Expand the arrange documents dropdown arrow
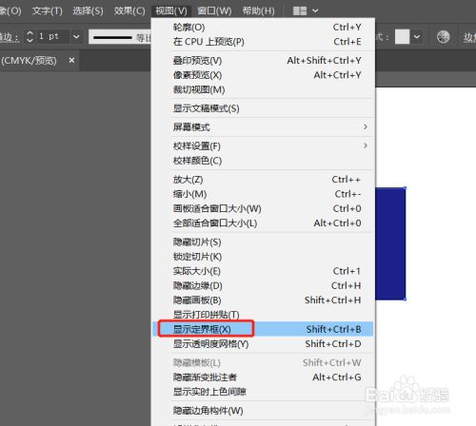476x426 pixels. click(315, 11)
